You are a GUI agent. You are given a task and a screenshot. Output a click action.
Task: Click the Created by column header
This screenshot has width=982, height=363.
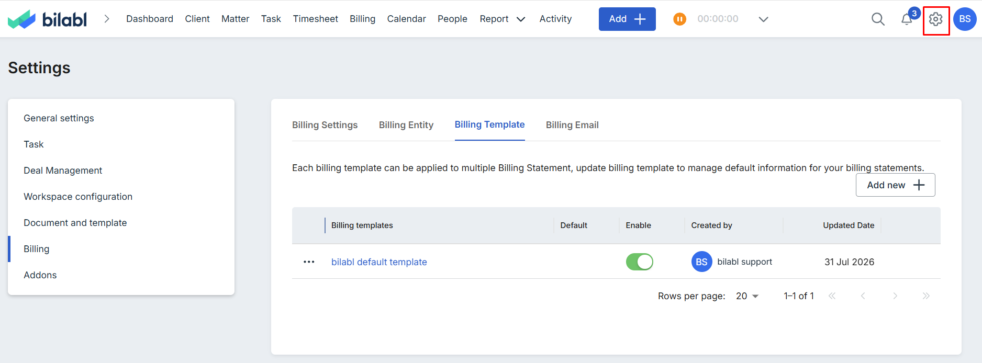[x=711, y=225]
